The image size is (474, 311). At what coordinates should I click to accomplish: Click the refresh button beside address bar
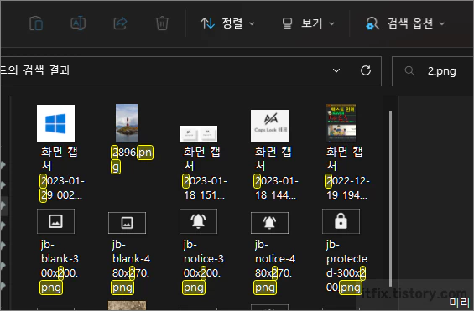pyautogui.click(x=366, y=70)
